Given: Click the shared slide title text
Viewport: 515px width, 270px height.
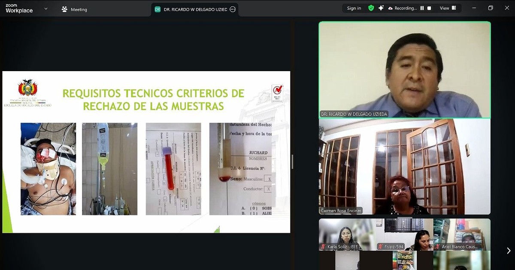Looking at the screenshot, I should (x=153, y=99).
